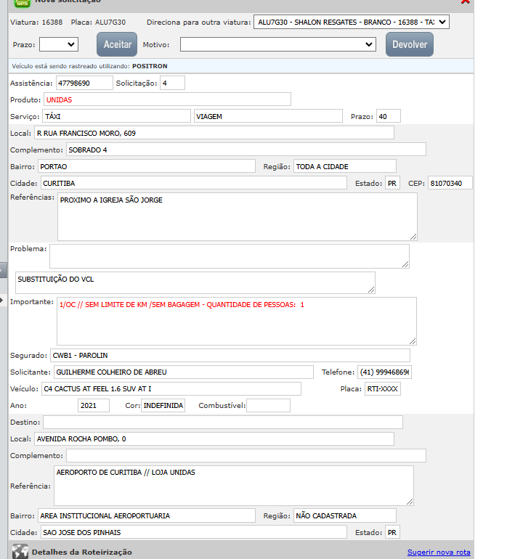
Task: Click the Sugerir nova rota link
Action: point(439,552)
